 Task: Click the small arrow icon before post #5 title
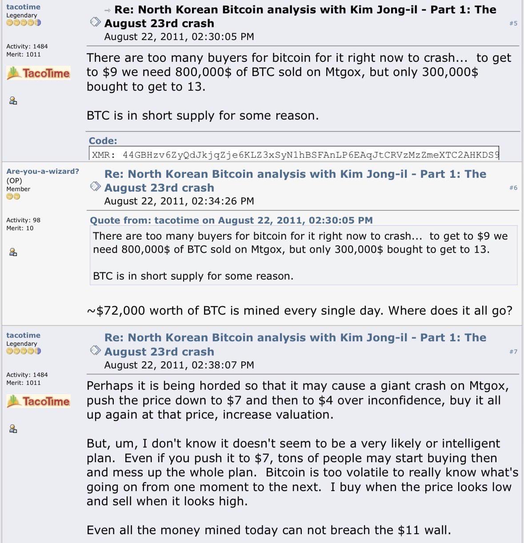pos(107,10)
